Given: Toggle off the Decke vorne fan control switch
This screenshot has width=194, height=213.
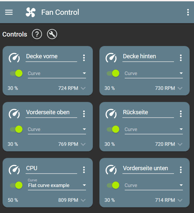Looking at the screenshot, I should pyautogui.click(x=16, y=73).
